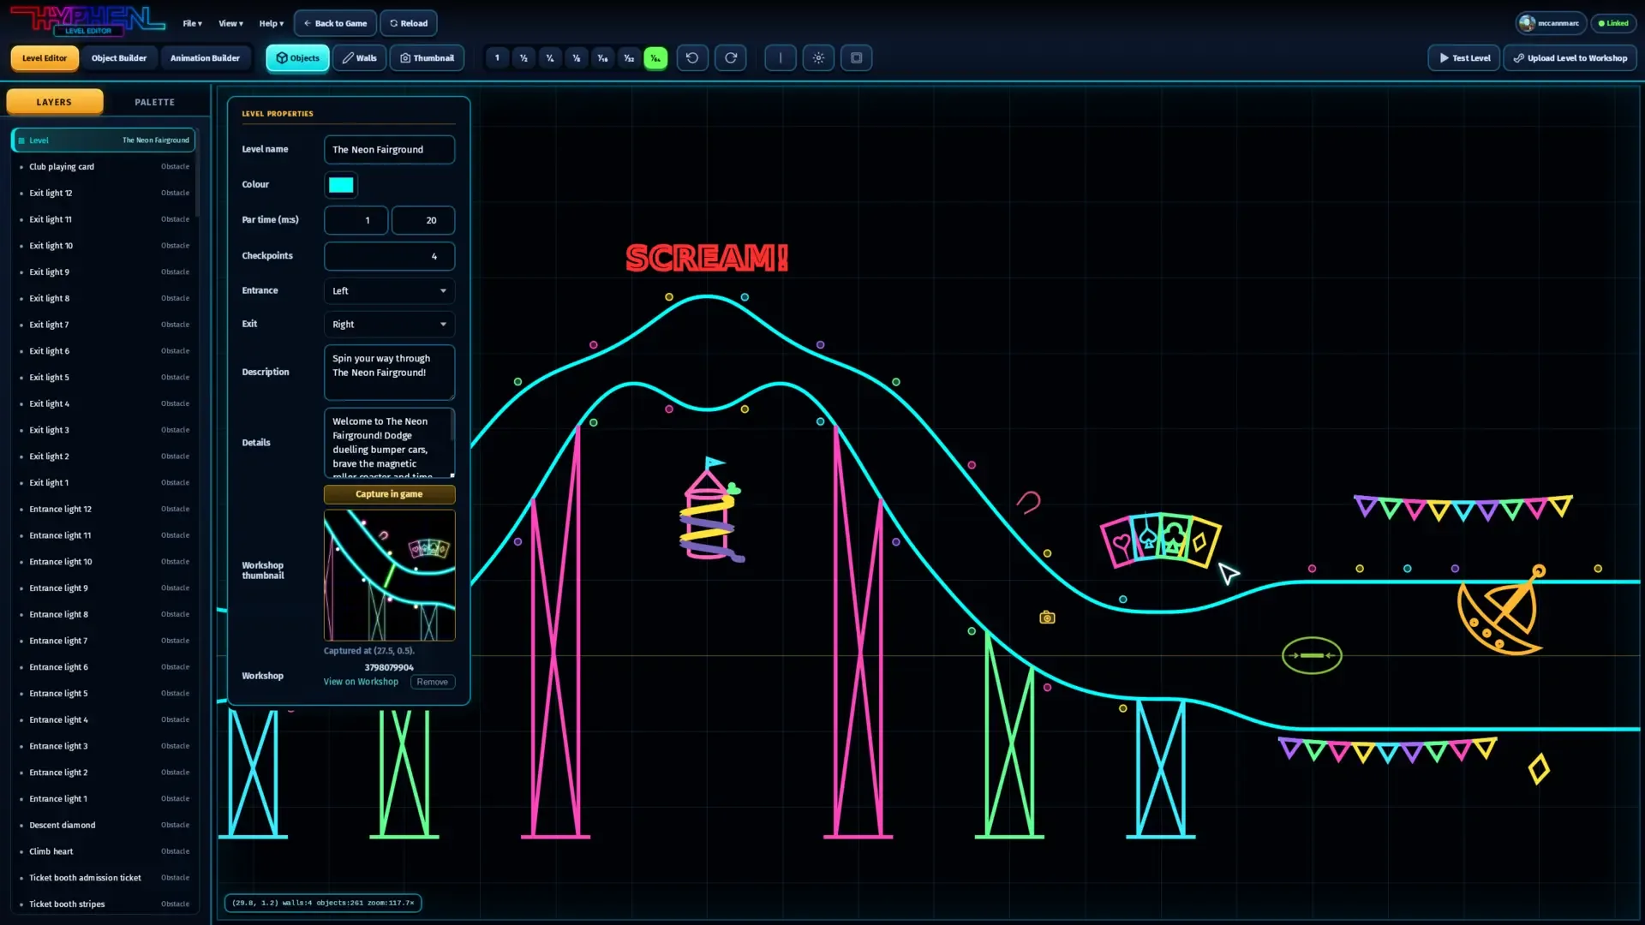This screenshot has width=1645, height=925.
Task: Click the mccannmarc user avatar
Action: [x=1527, y=23]
